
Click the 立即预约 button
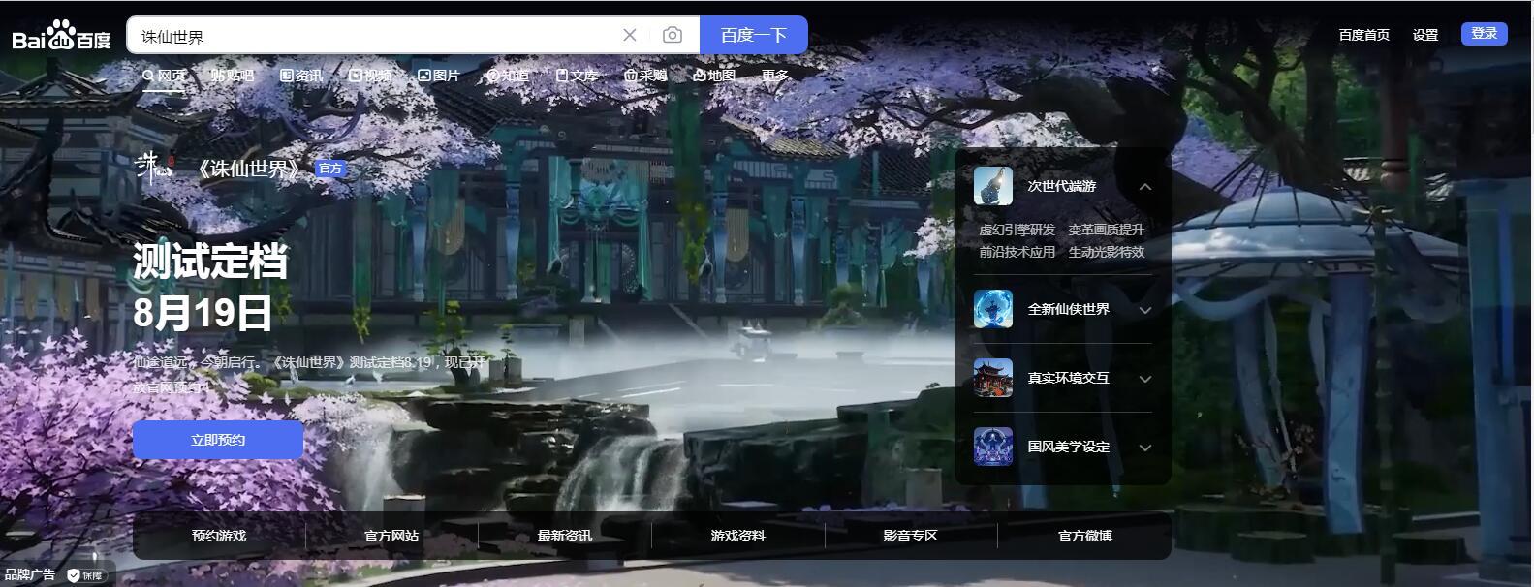218,440
